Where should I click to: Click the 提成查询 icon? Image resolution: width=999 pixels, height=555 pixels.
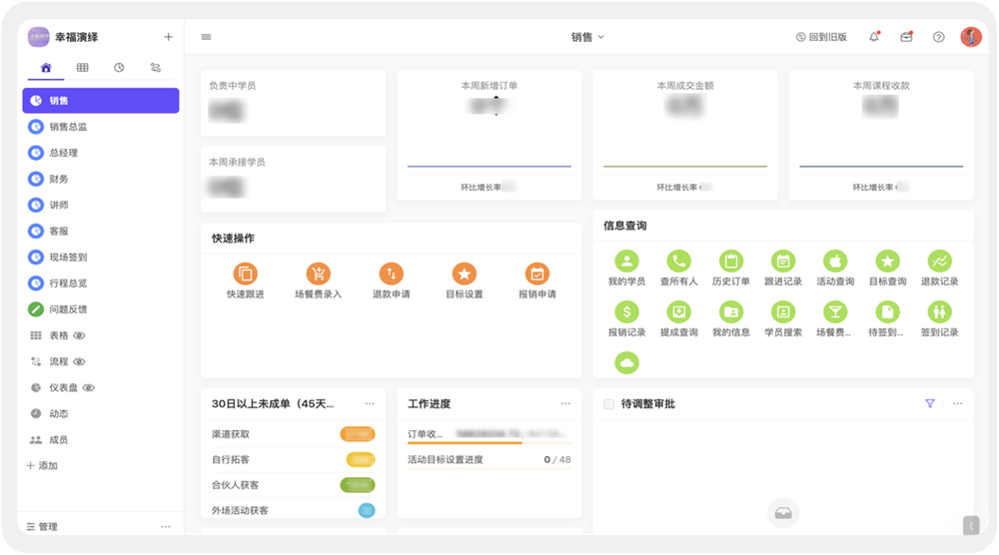pyautogui.click(x=679, y=312)
